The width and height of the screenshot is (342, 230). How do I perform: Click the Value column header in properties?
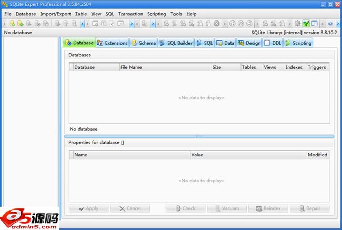pyautogui.click(x=248, y=155)
